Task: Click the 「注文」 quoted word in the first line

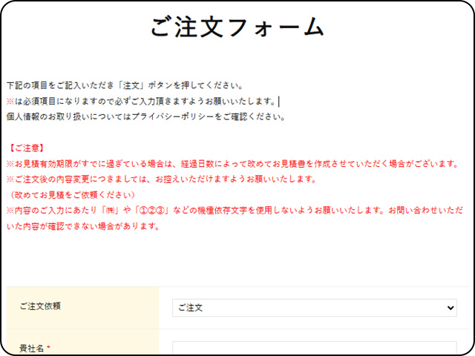Action: (x=117, y=85)
